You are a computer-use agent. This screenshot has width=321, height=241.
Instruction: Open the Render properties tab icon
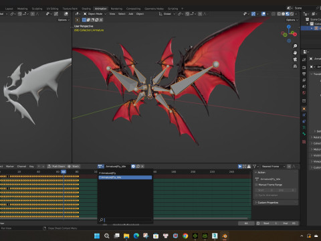(x=304, y=68)
